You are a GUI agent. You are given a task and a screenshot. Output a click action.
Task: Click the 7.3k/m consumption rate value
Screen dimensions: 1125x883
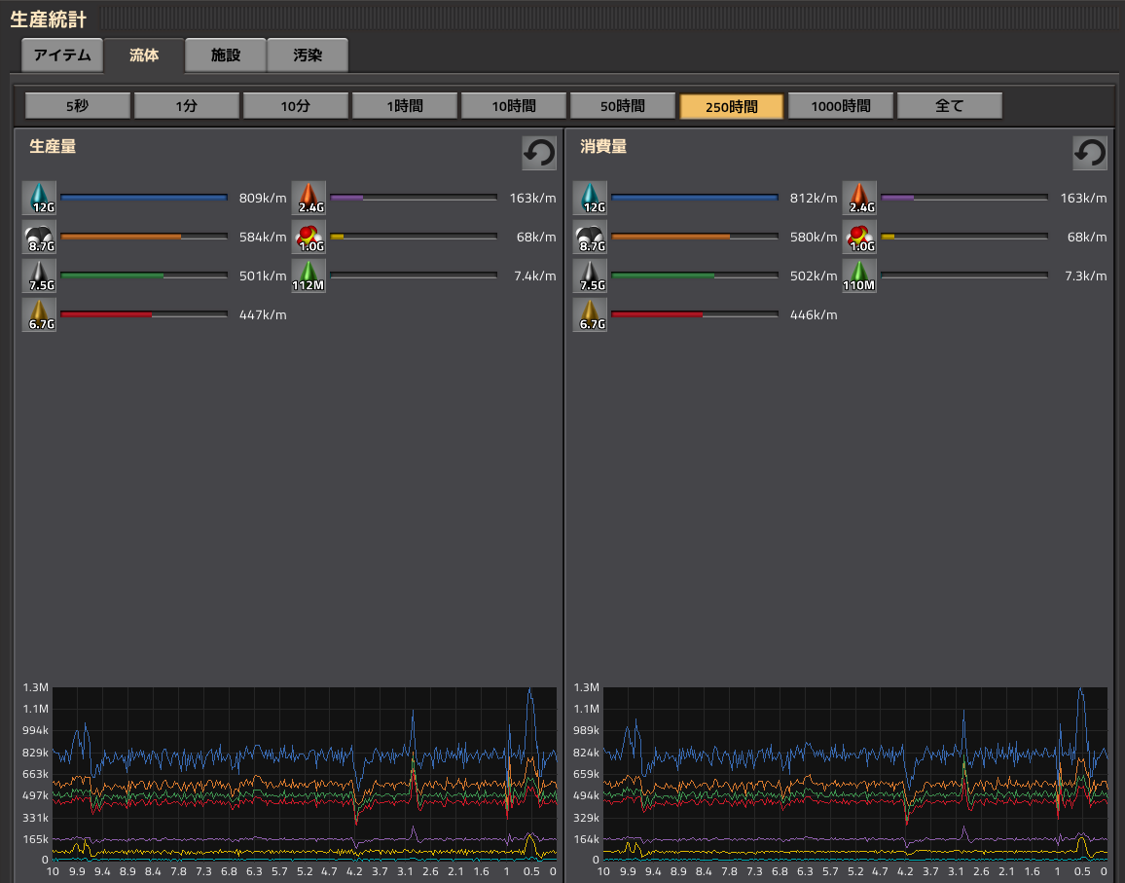(1085, 276)
